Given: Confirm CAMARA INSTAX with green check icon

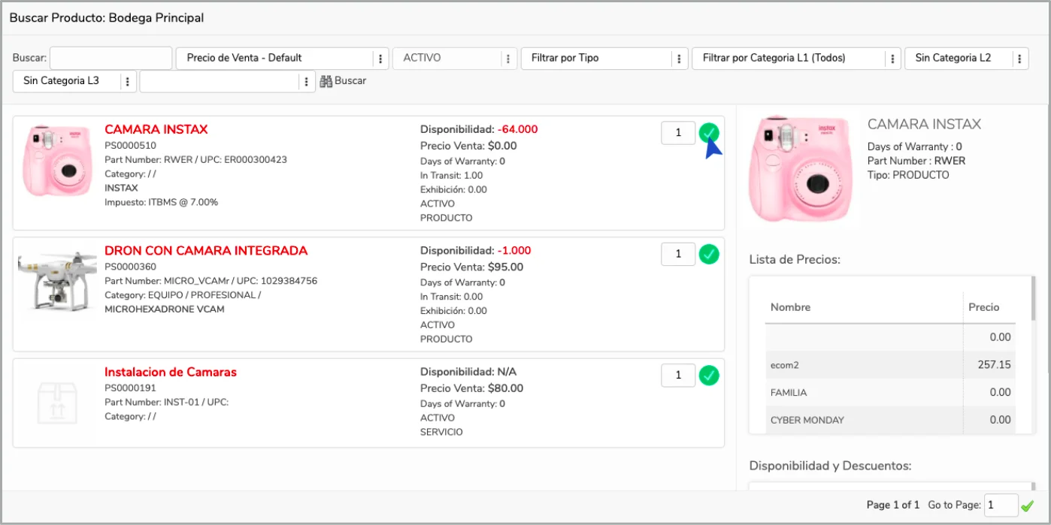Looking at the screenshot, I should (709, 133).
